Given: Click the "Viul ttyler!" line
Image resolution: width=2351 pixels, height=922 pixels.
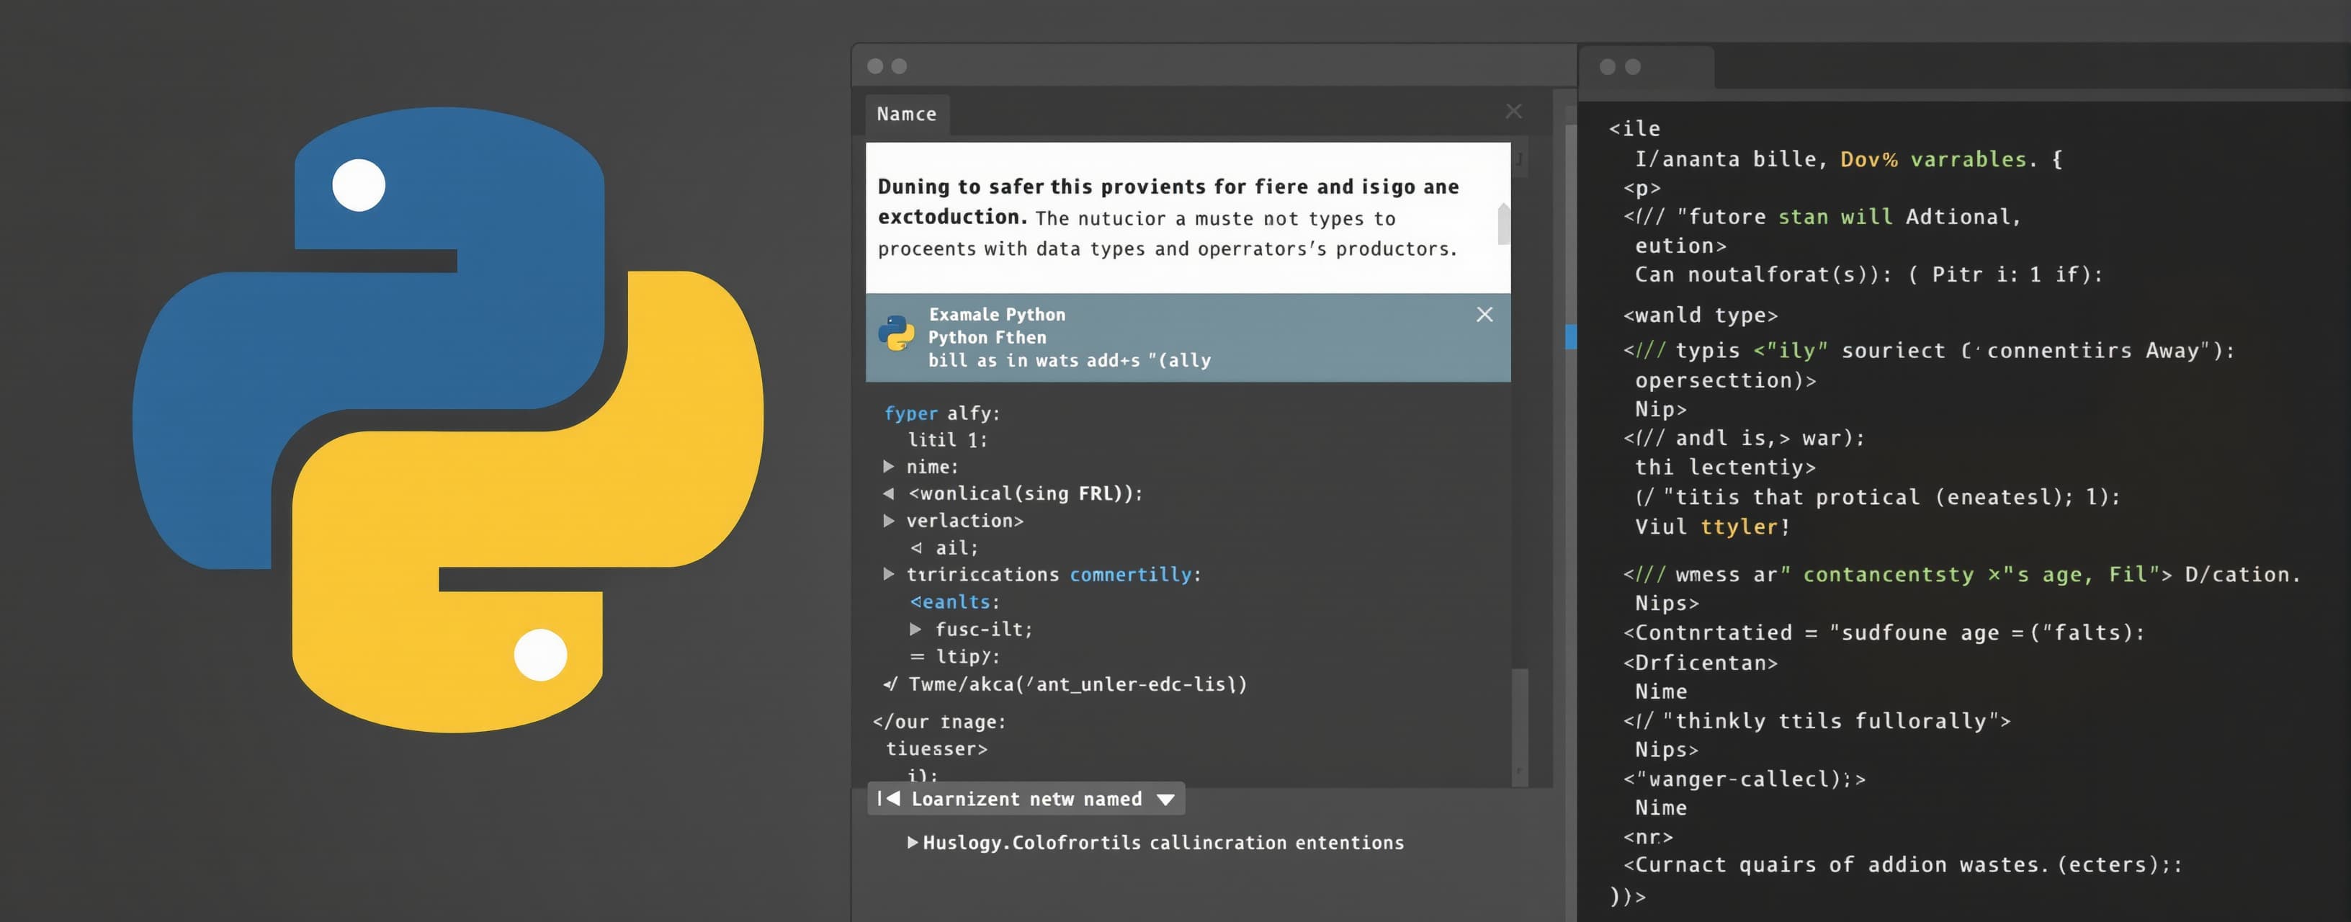Looking at the screenshot, I should coord(1712,527).
